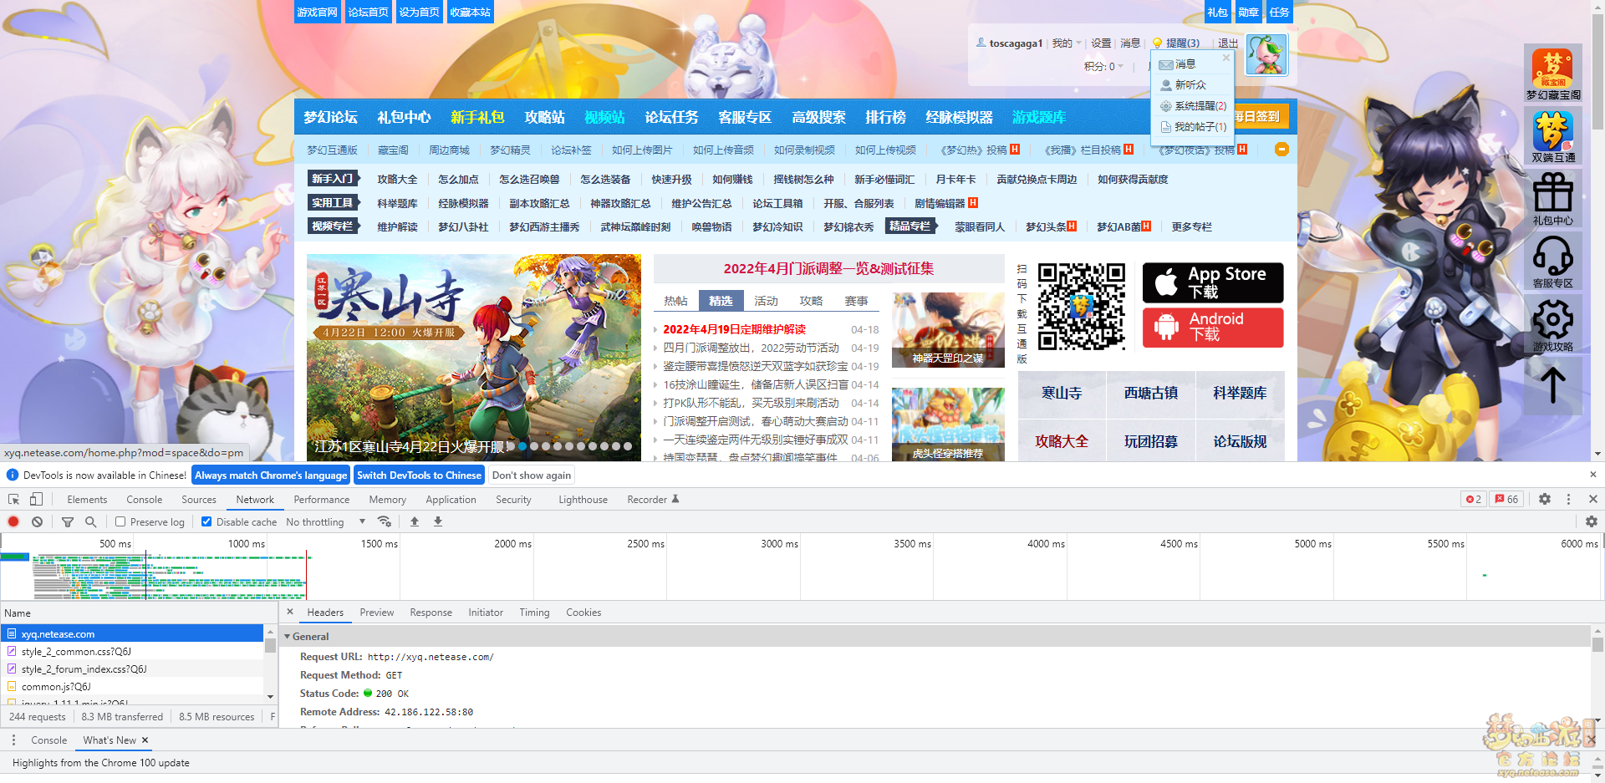Screen dimensions: 1605x783
Task: Collapse the General headers section
Action: (288, 637)
